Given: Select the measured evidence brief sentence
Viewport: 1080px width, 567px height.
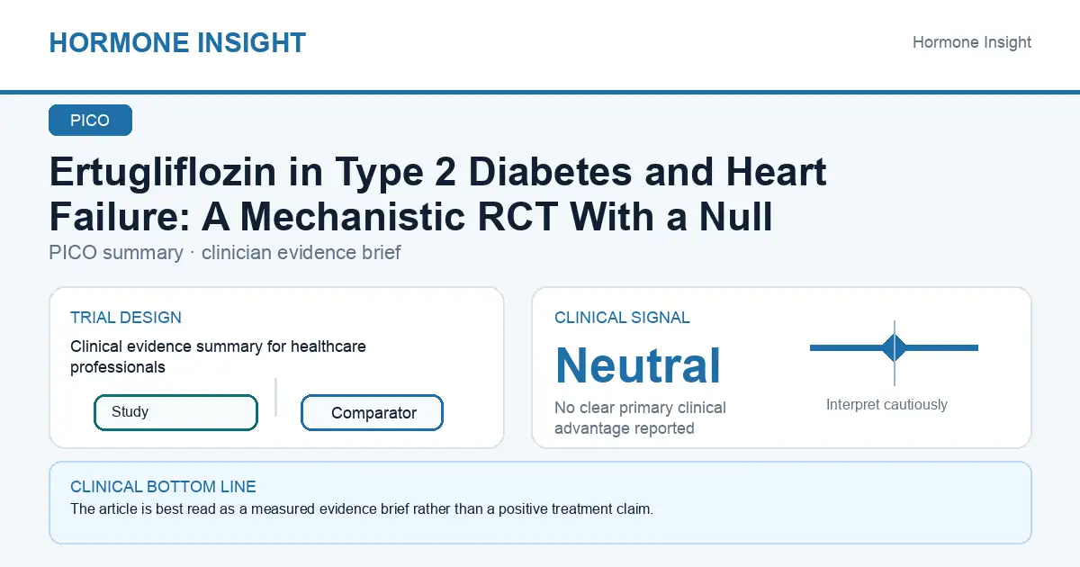Looking at the screenshot, I should tap(361, 508).
